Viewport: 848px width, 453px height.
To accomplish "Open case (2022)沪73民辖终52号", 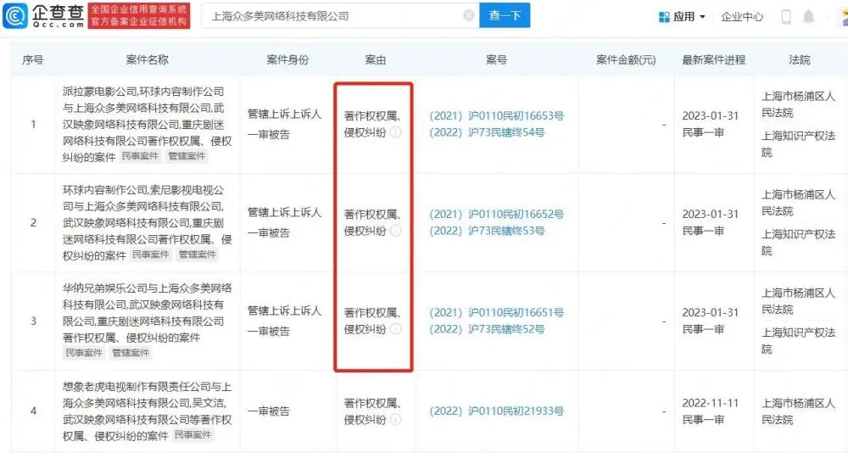I will (x=487, y=330).
